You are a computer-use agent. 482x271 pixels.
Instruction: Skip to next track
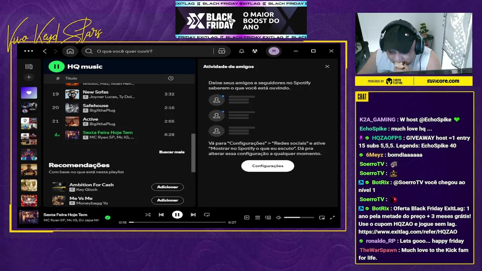point(193,215)
